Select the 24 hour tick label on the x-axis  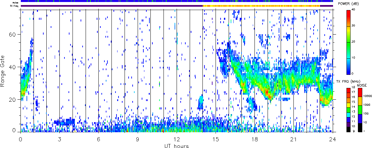tap(332, 139)
